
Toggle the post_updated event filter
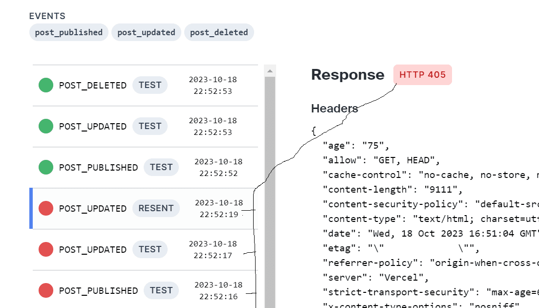point(146,32)
